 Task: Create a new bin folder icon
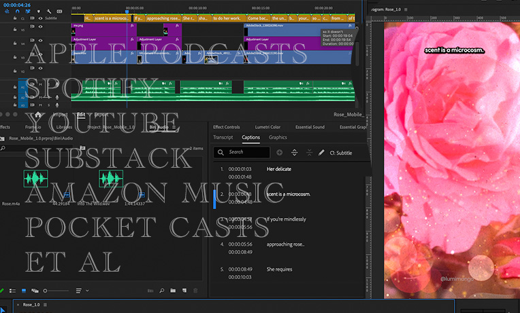[x=173, y=291]
